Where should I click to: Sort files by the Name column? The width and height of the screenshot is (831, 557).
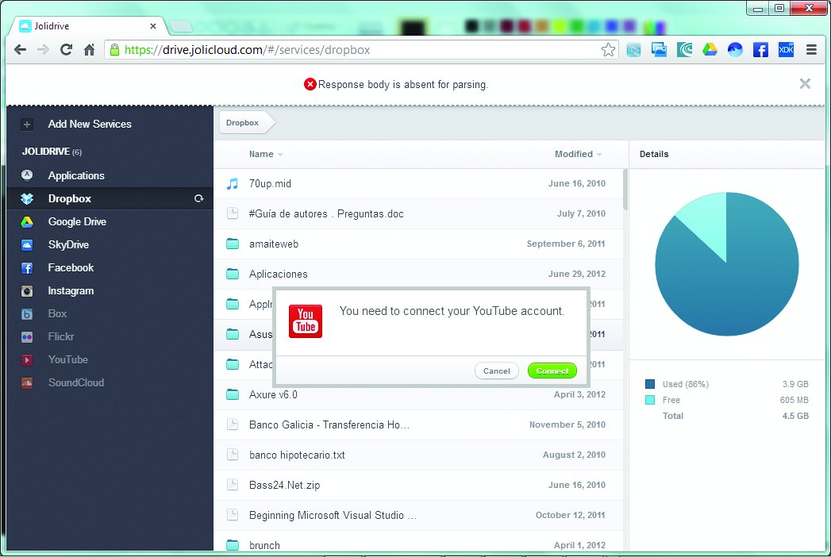click(x=266, y=154)
